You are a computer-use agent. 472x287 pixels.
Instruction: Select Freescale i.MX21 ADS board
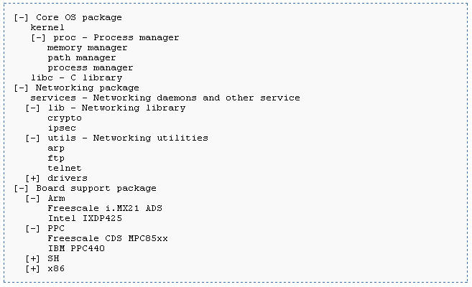coord(105,208)
